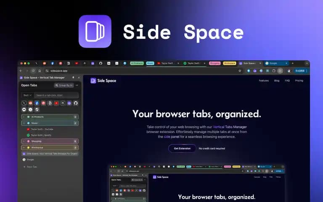
Task: Click New Tab in side panel
Action: (30, 167)
